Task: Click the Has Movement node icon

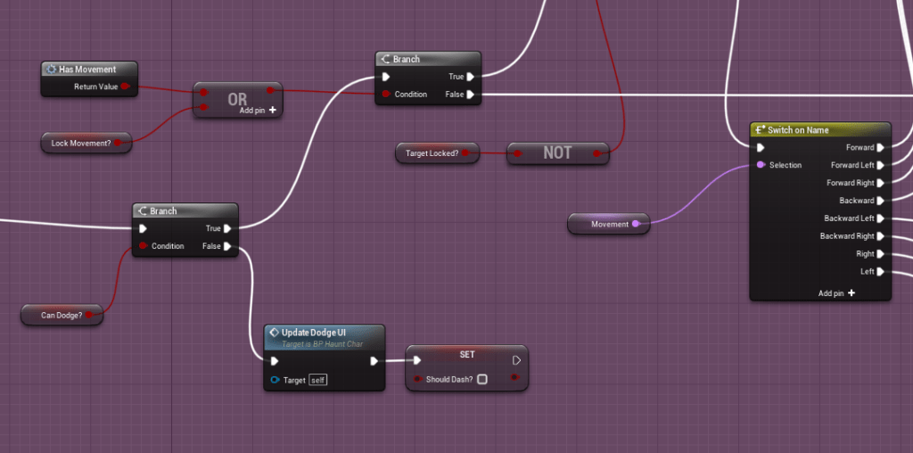Action: [51, 69]
